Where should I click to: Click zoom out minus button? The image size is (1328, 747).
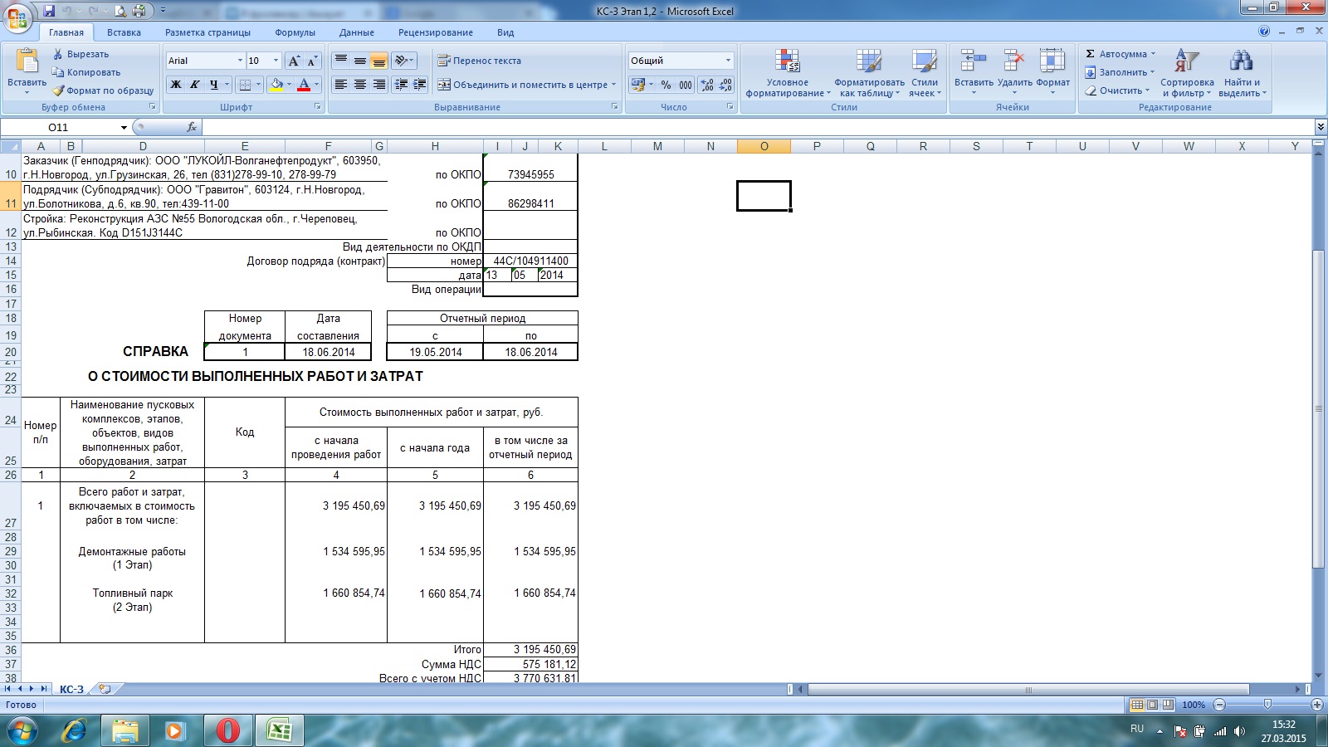click(1219, 705)
